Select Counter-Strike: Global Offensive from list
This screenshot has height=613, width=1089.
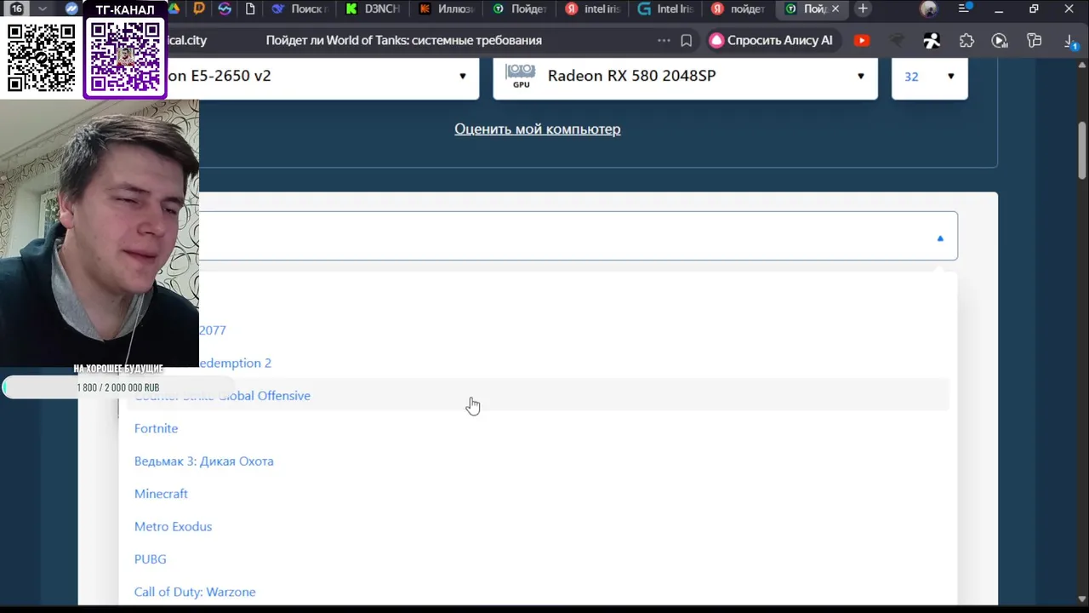537,395
